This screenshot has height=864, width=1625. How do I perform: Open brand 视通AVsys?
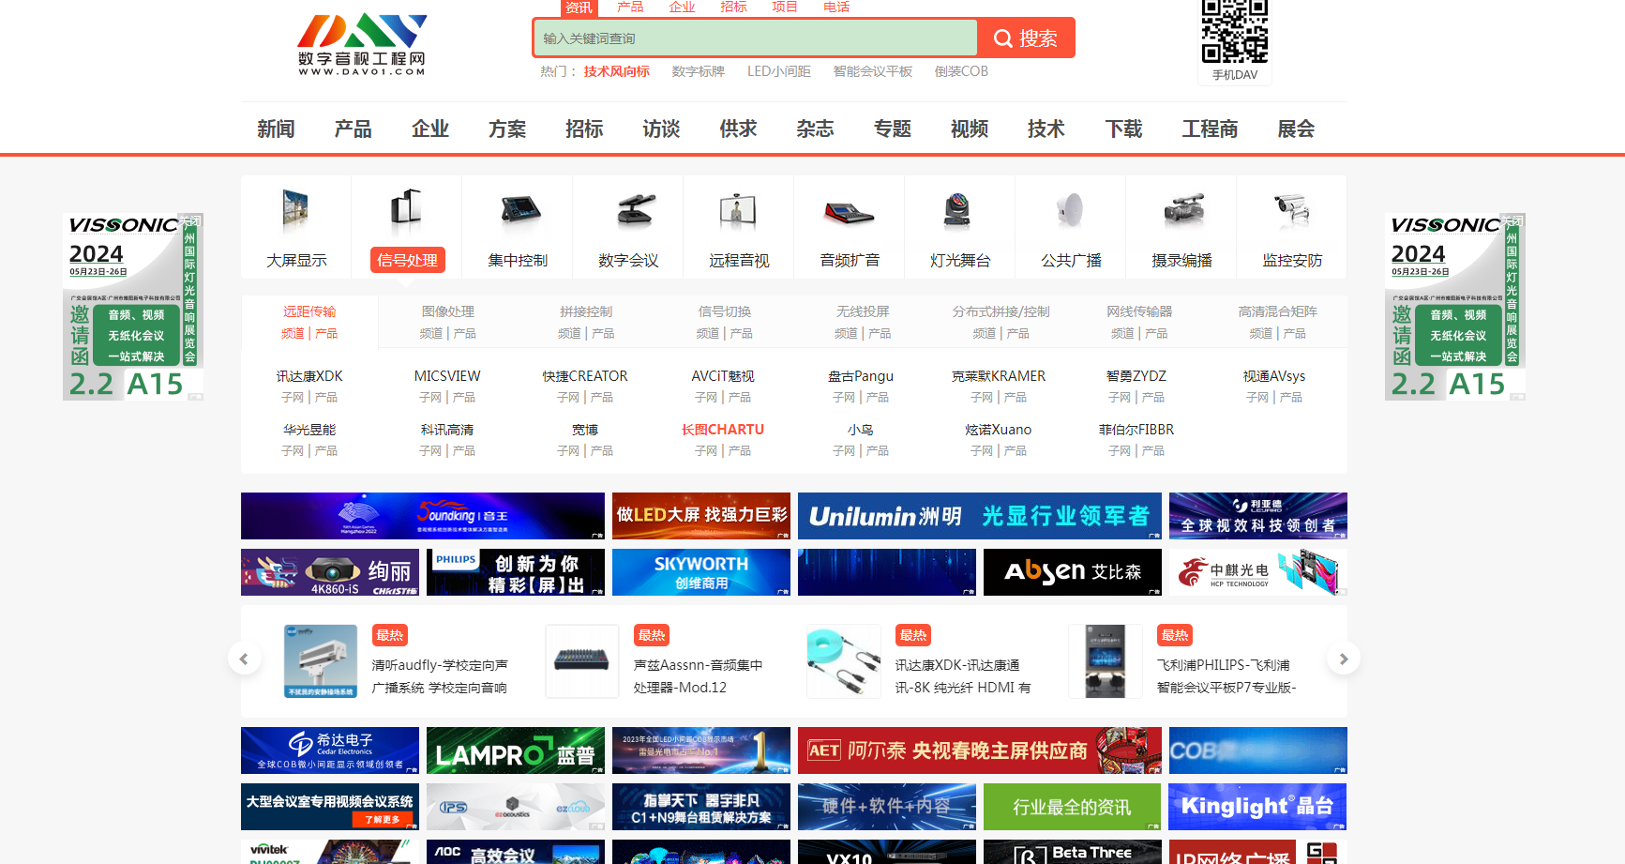[x=1274, y=376]
